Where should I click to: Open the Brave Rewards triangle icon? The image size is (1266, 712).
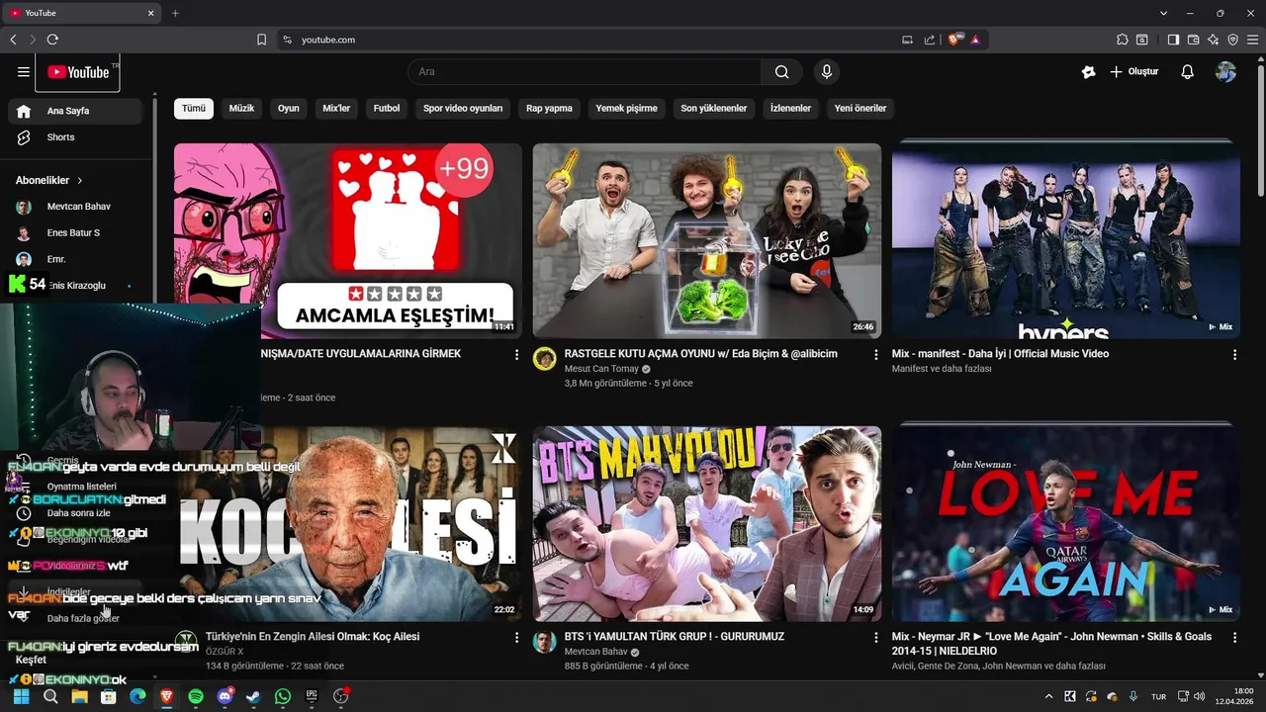(x=975, y=40)
